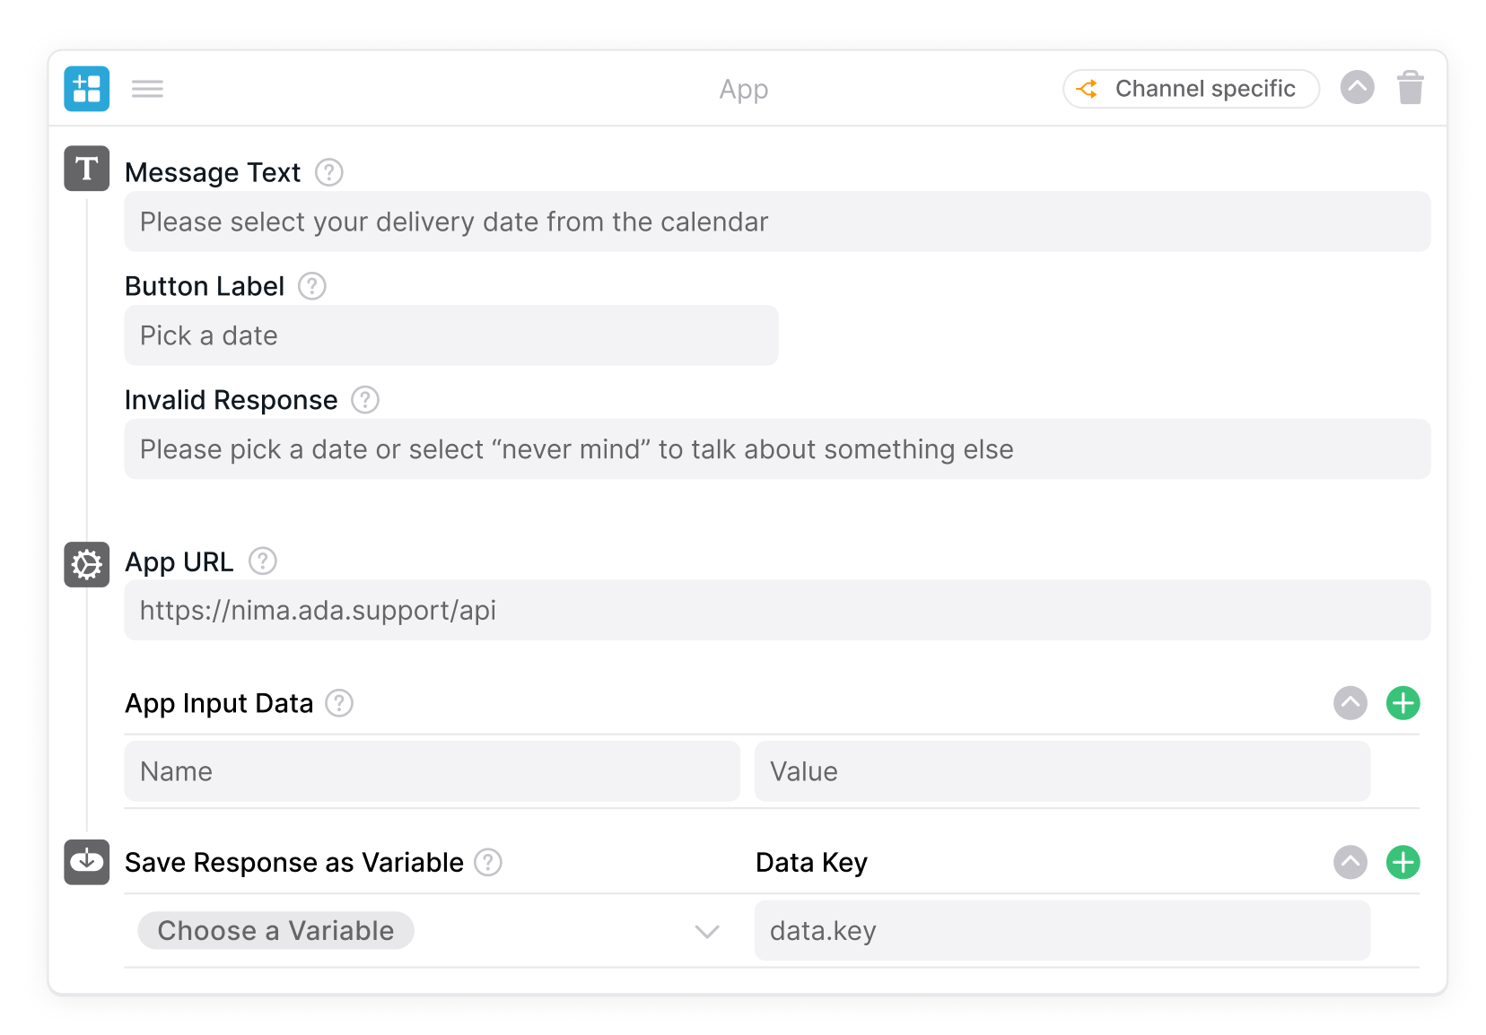
Task: Click the Invalid Response help icon
Action: (364, 400)
